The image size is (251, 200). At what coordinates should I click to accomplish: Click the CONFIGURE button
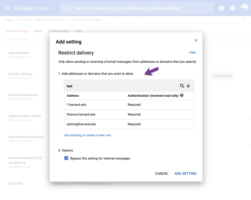[x=222, y=76]
